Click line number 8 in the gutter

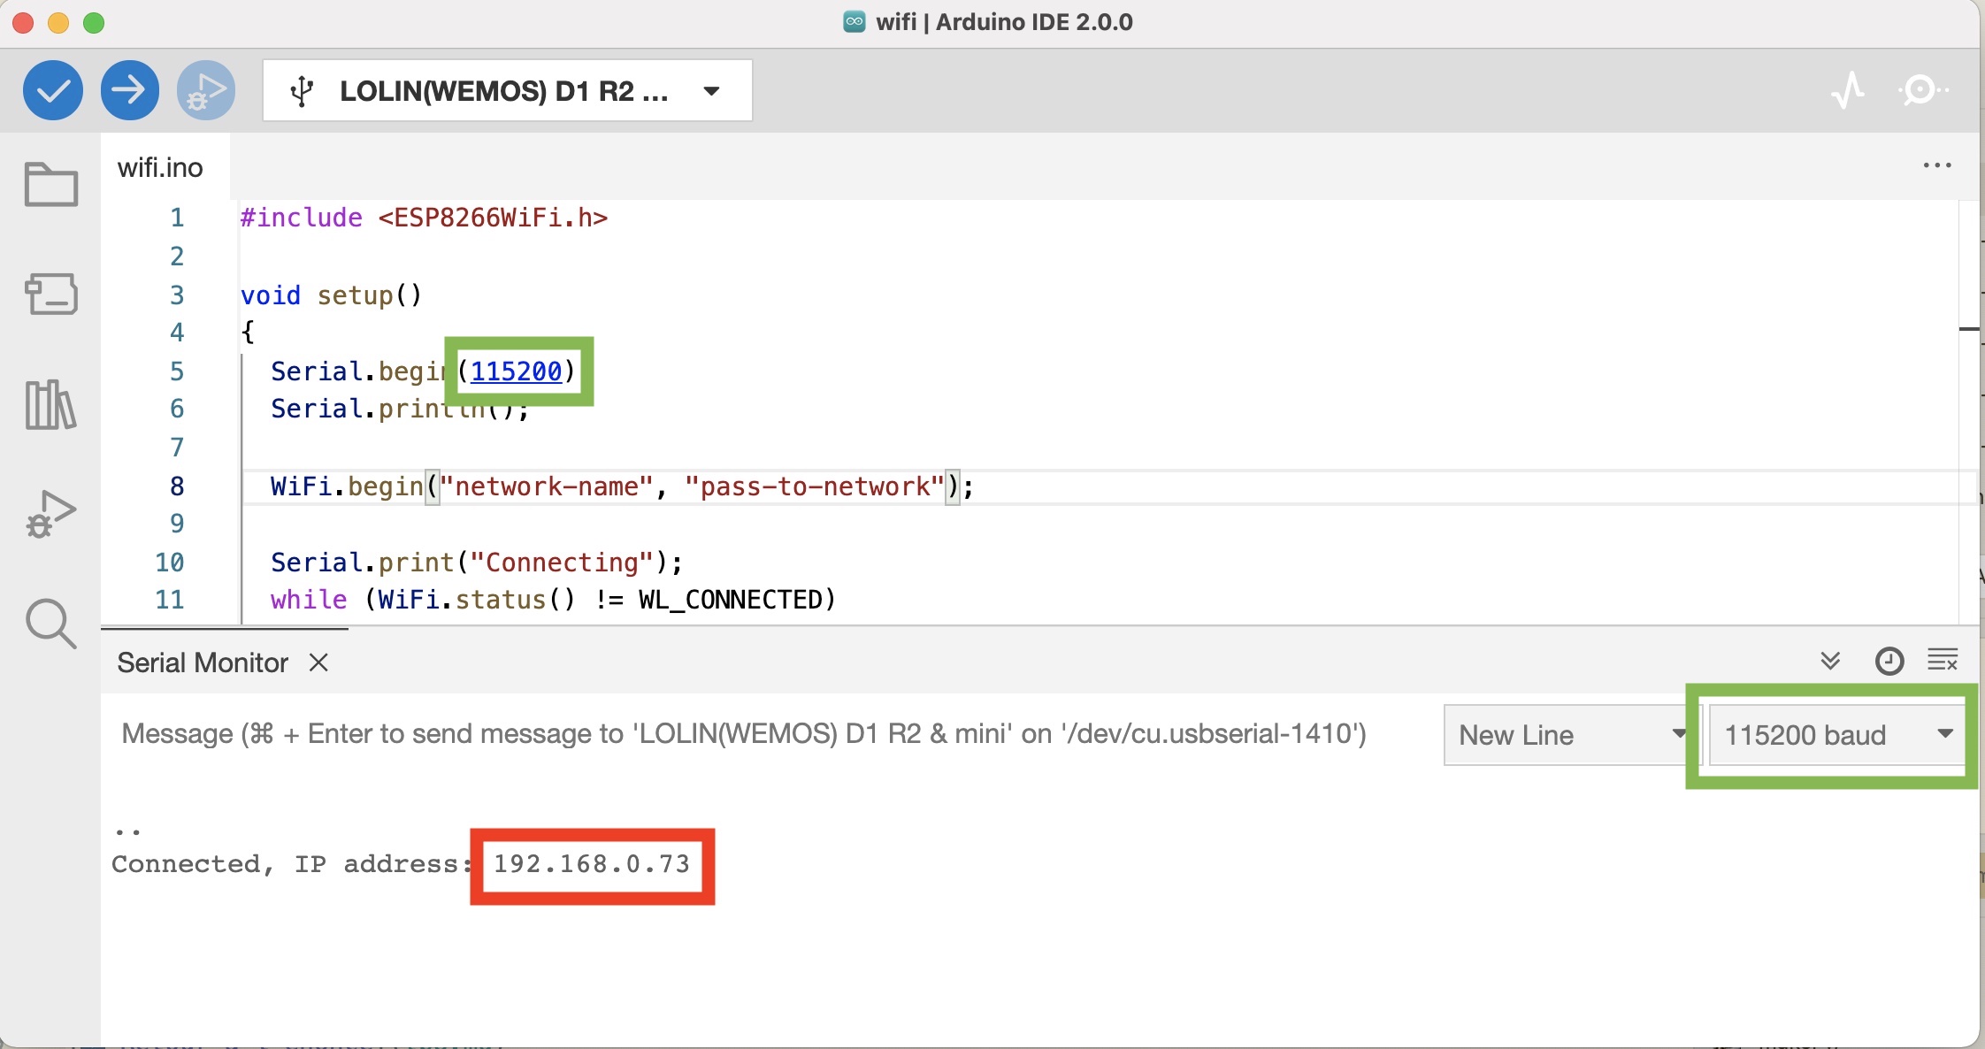point(177,486)
